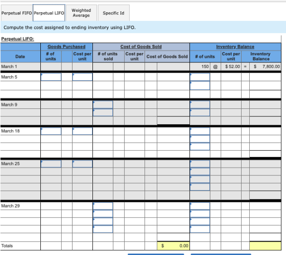
Task: Select March 9 second inventory units field
Action: (x=200, y=112)
